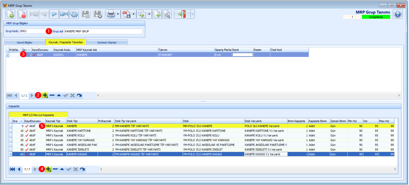This screenshot has width=409, height=185.
Task: Open the printer dropdown arrow
Action: click(x=118, y=14)
